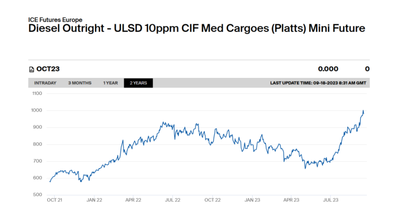Click the APR 22 date axis label
This screenshot has width=396, height=222.
(133, 200)
